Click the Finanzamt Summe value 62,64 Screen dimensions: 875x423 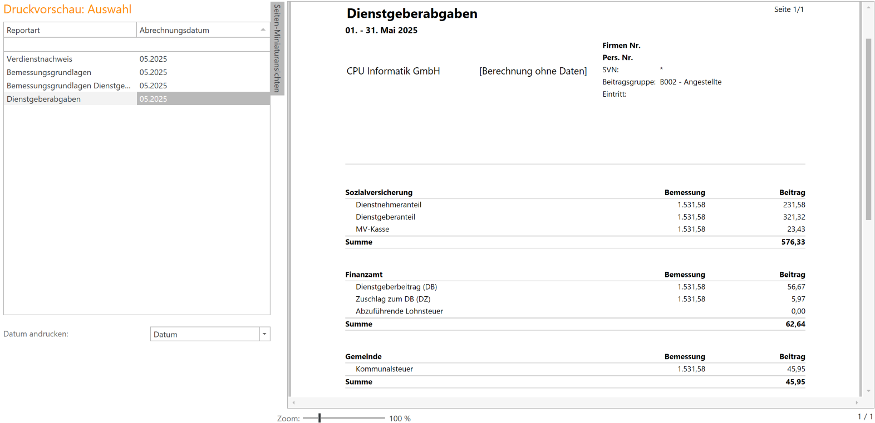point(795,324)
